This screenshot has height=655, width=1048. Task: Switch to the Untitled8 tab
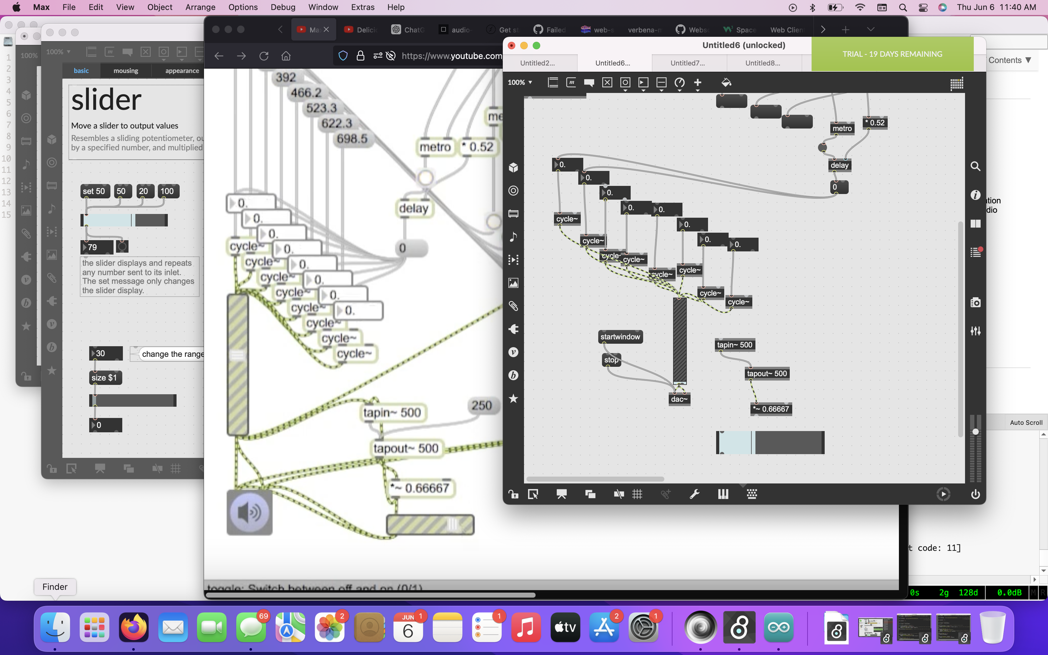(x=763, y=63)
